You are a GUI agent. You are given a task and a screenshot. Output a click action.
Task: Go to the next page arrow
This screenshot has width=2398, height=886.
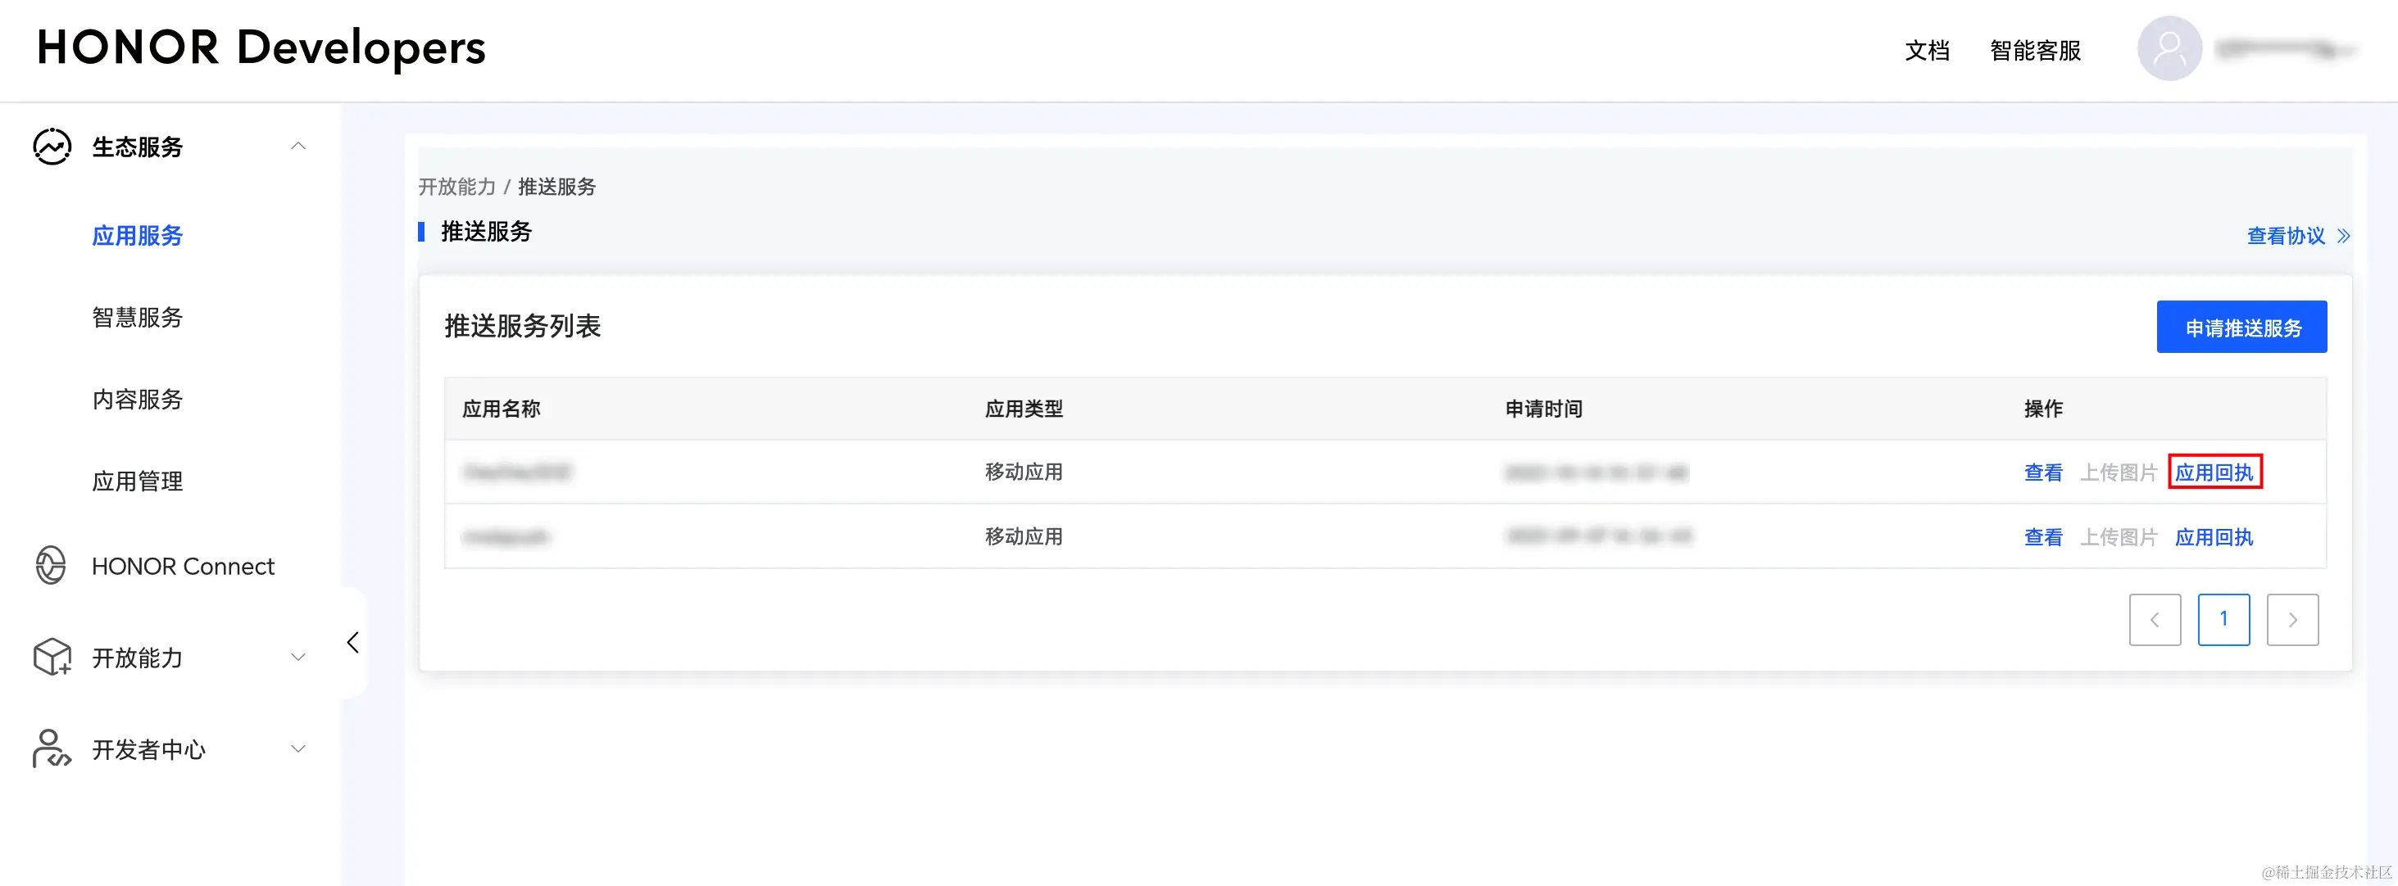click(2292, 619)
